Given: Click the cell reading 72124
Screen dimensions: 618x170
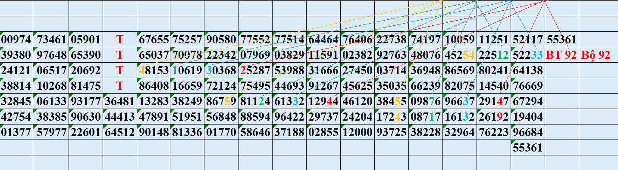Looking at the screenshot, I should tap(221, 86).
